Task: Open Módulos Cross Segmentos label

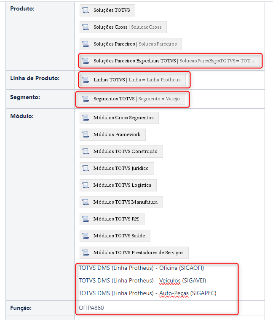Action: pos(123,118)
